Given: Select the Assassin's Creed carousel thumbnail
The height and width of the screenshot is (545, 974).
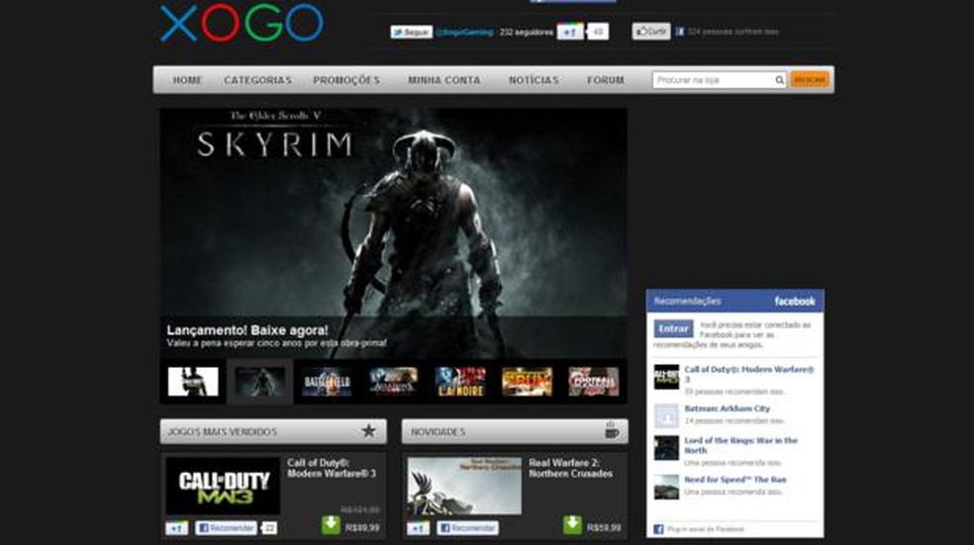Looking at the screenshot, I should coord(393,381).
